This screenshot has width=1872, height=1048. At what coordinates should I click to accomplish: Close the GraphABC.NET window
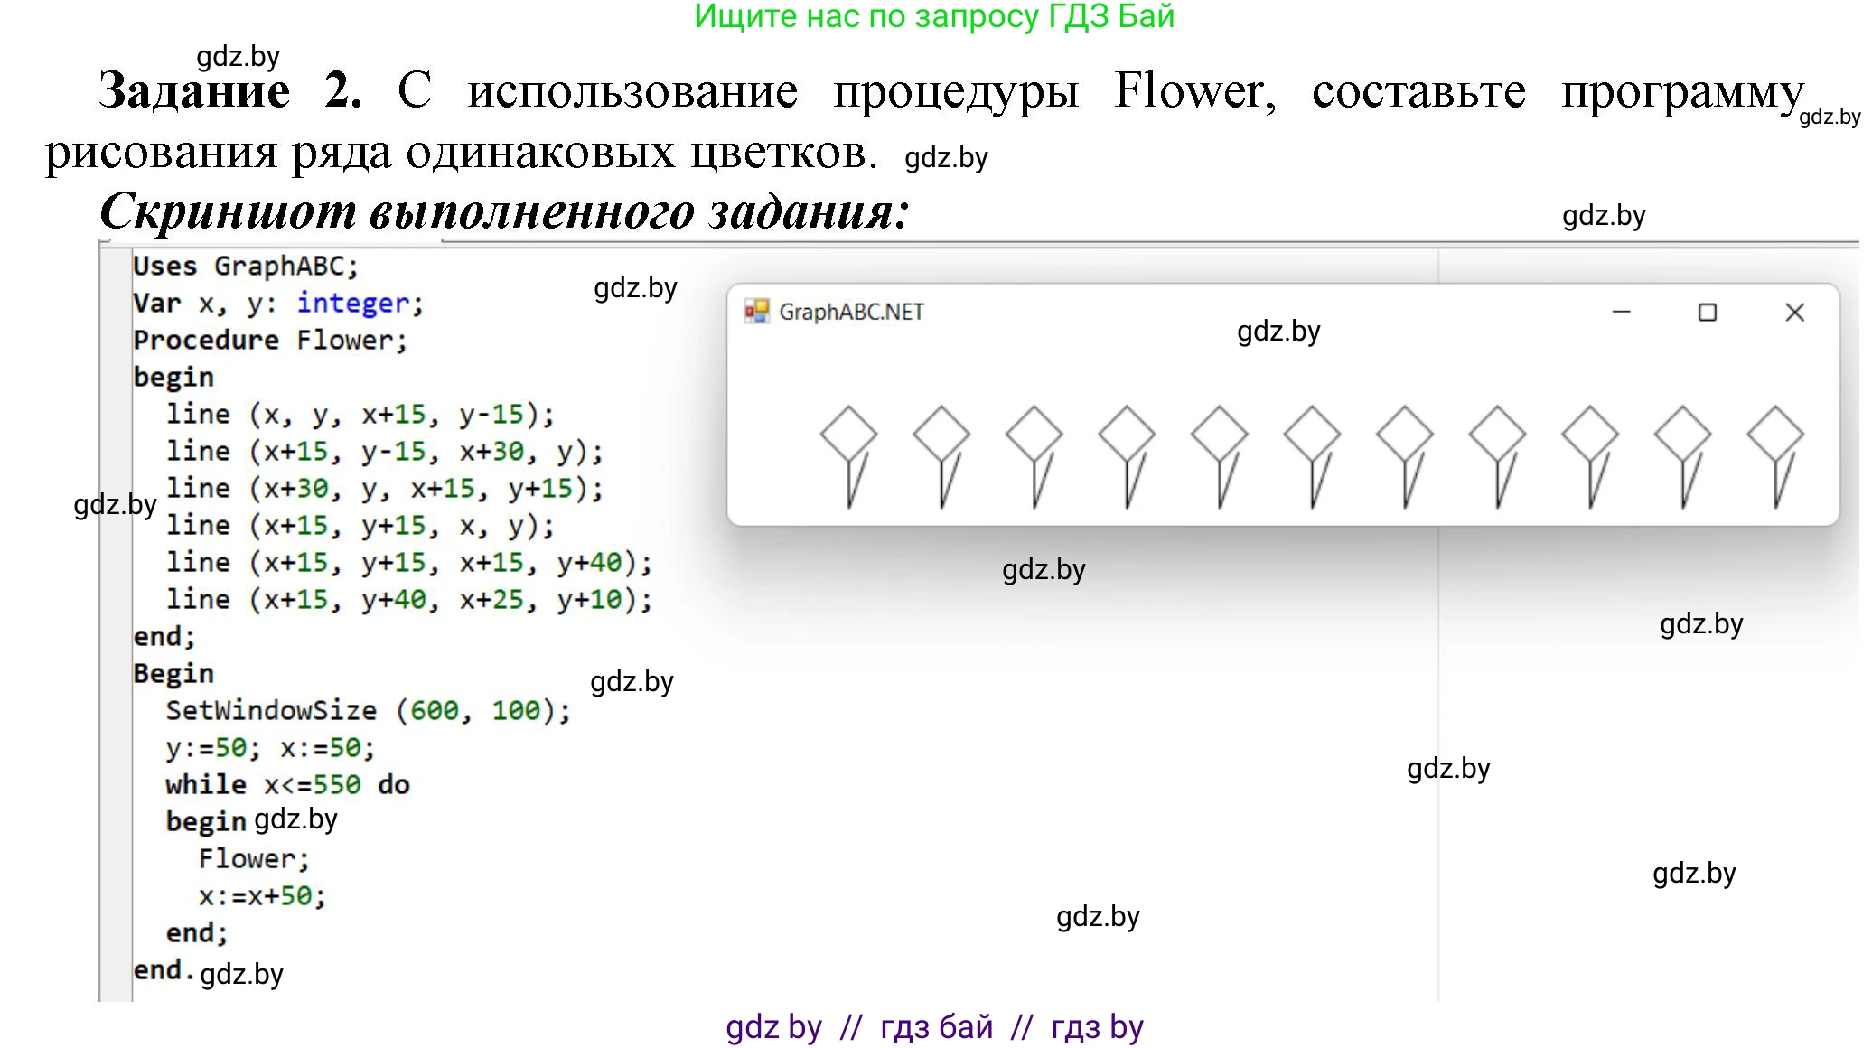click(x=1793, y=312)
